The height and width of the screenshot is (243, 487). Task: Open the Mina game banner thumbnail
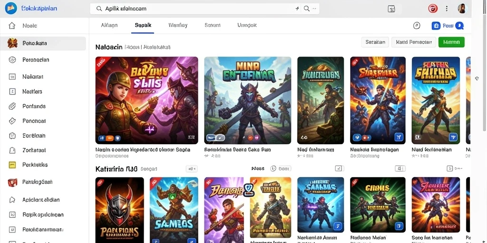247,101
